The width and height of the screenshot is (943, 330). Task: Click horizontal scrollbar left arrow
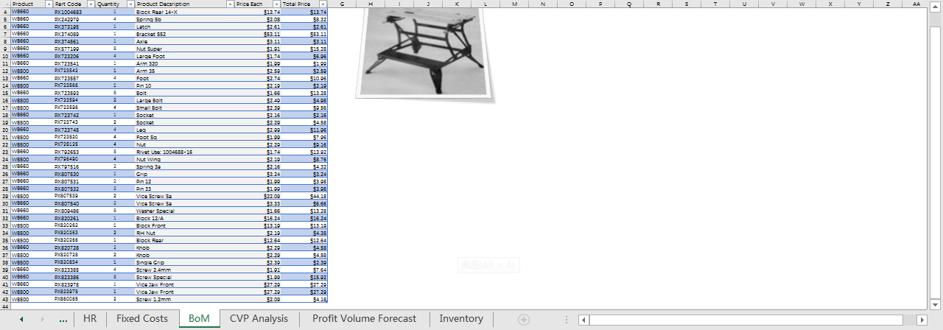coord(584,320)
